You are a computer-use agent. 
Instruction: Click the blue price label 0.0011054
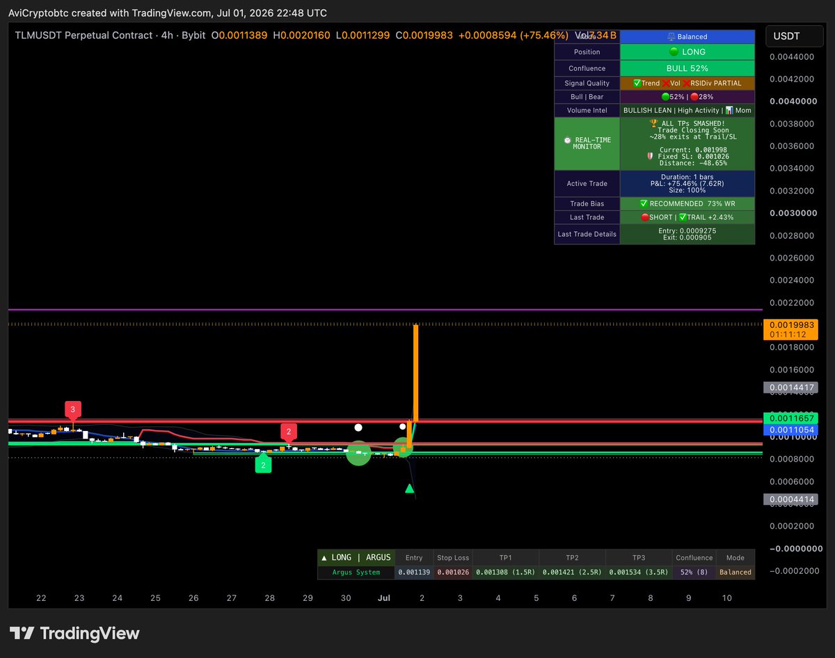tap(793, 430)
